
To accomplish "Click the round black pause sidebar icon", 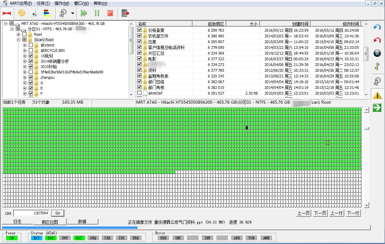I will tap(377, 53).
